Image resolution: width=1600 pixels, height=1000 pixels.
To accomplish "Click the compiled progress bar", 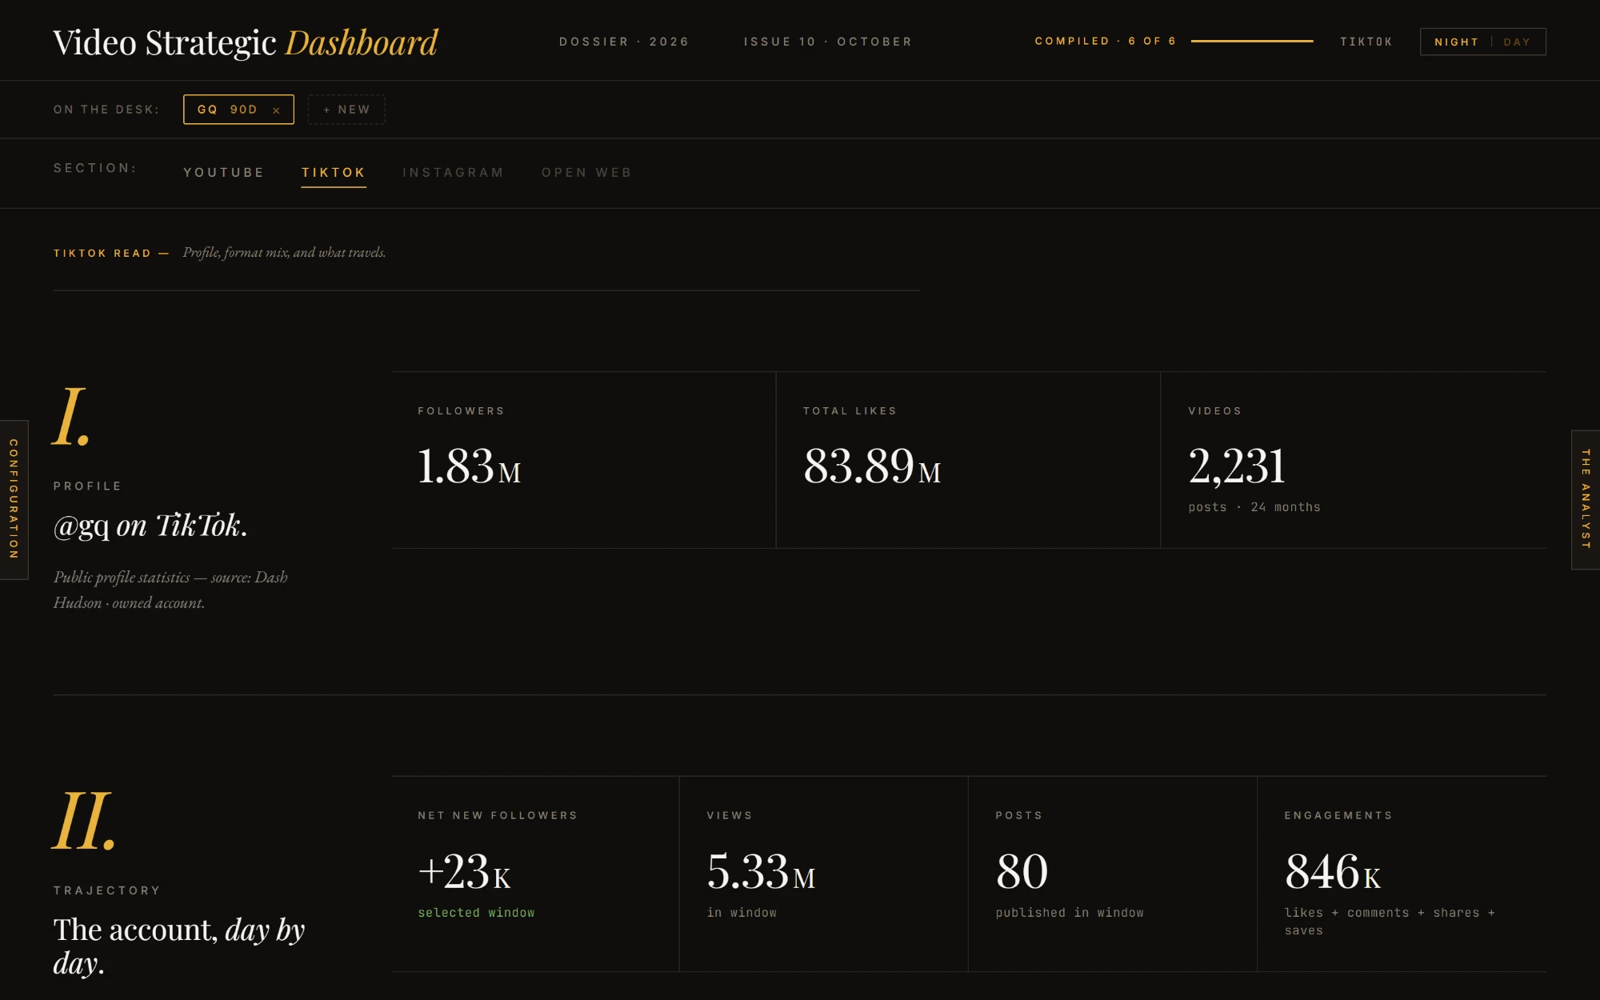I will 1252,42.
